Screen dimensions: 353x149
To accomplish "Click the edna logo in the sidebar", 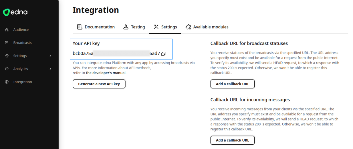I will coord(15,12).
